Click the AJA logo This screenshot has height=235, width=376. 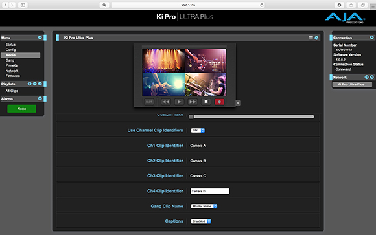point(345,18)
